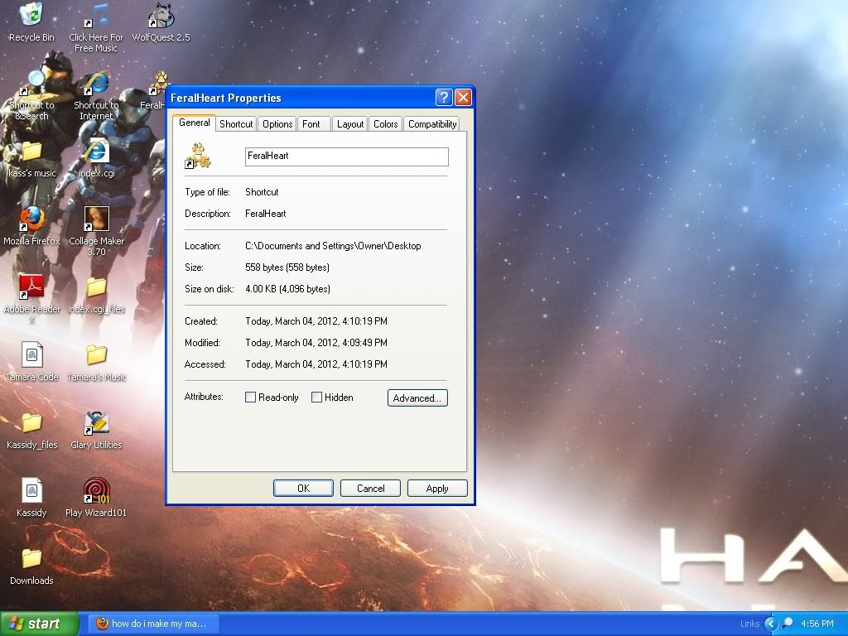This screenshot has width=848, height=636.
Task: Click the size on disk value 4.00 KB (4,096 bytes)
Action: [x=287, y=289]
